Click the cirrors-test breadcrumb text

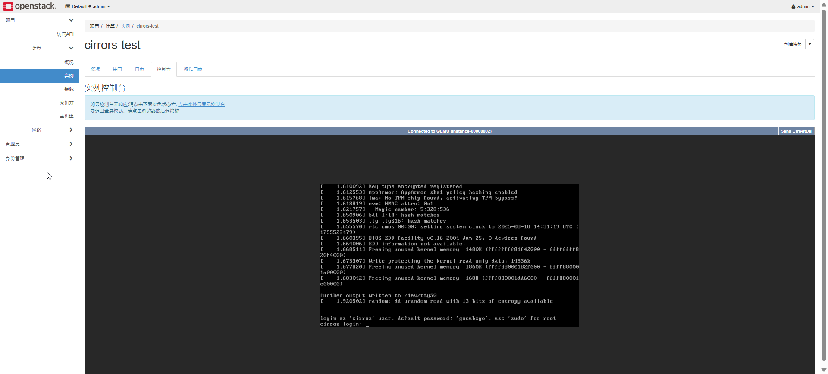click(147, 26)
